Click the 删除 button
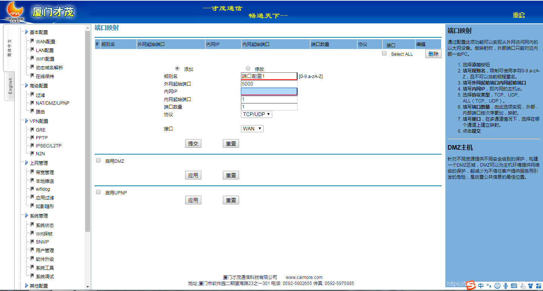Screen dimensions: 543x291 (x=433, y=54)
